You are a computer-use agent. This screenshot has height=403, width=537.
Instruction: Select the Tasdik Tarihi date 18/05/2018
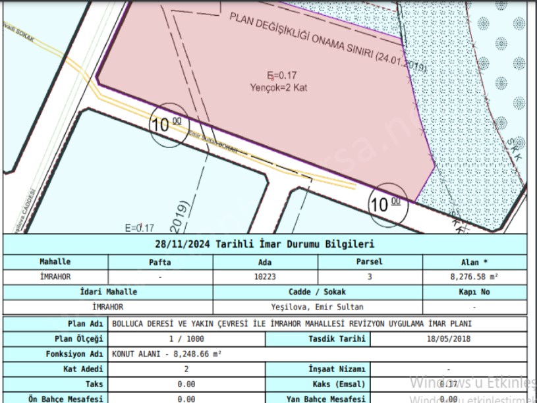click(x=449, y=339)
